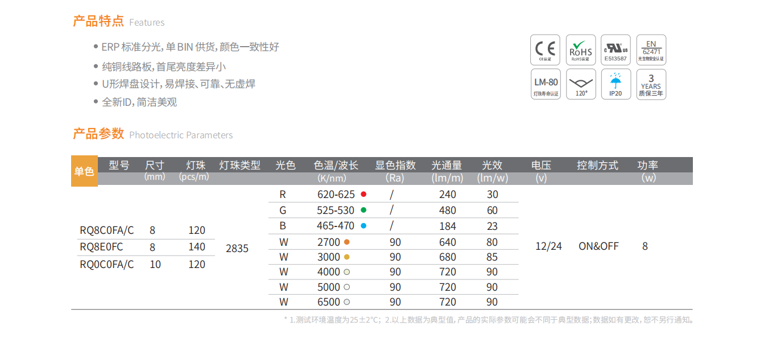Click the CE certification icon
Image resolution: width=764 pixels, height=338 pixels.
point(545,50)
